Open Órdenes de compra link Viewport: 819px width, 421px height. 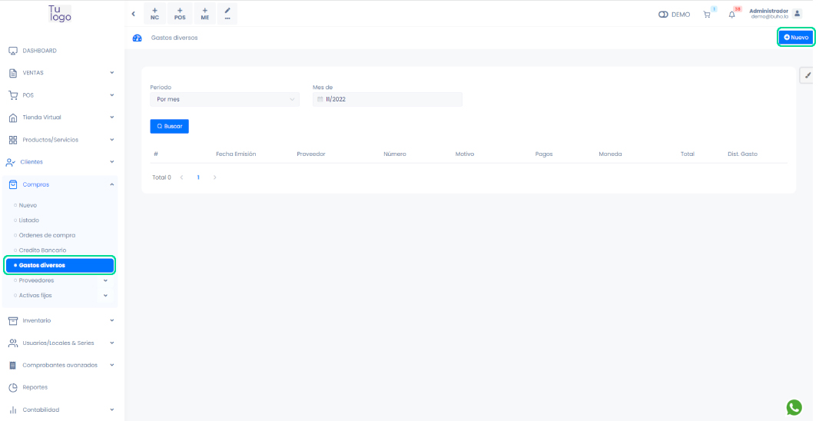[x=47, y=235]
